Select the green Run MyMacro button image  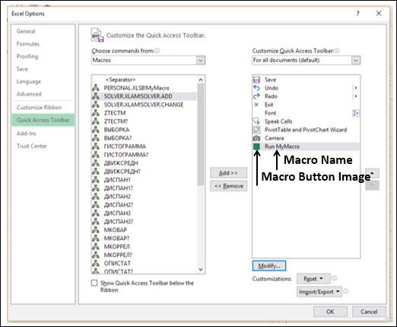click(256, 146)
